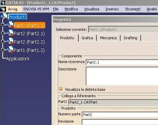Click the CATIA icon beside the Avvia menu
Screen dimensions: 158x125
[x=3, y=9]
